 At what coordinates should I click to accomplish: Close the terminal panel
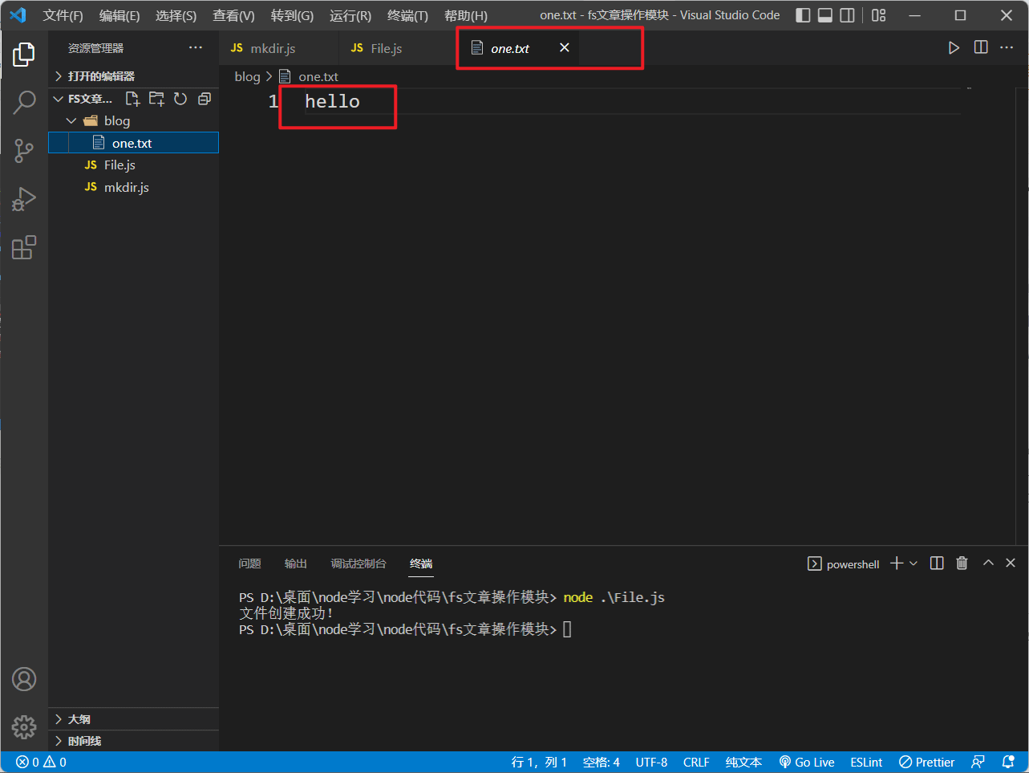click(x=1011, y=563)
